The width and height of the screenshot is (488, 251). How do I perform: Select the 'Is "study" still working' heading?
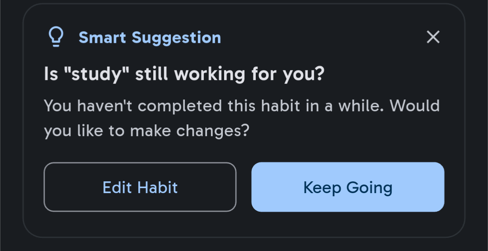coord(184,74)
